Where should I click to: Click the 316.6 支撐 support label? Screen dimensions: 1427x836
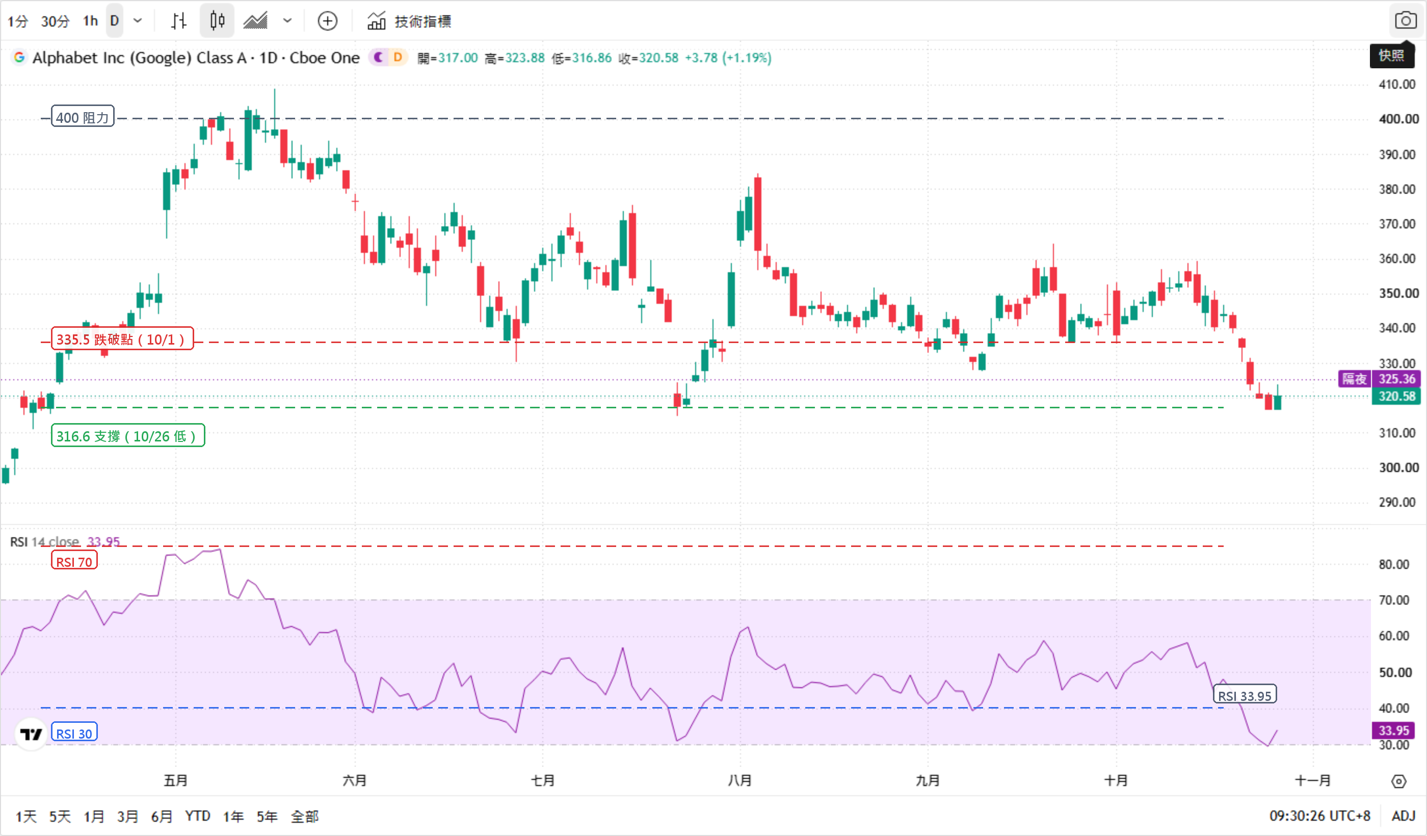(128, 435)
